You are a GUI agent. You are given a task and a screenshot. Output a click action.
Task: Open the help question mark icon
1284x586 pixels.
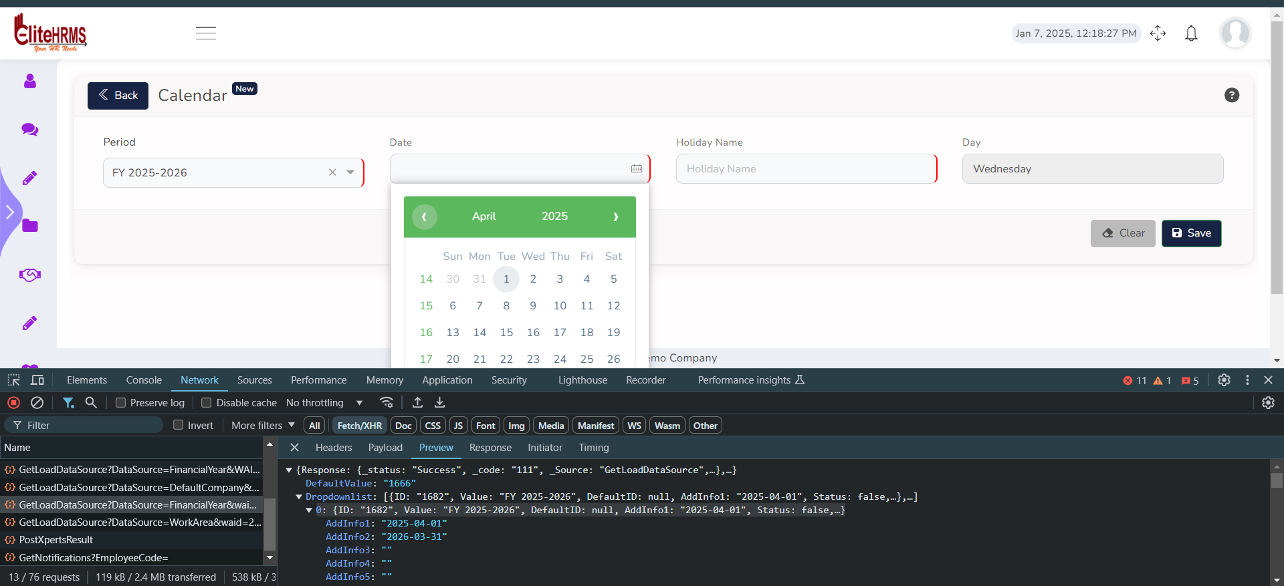click(x=1231, y=95)
